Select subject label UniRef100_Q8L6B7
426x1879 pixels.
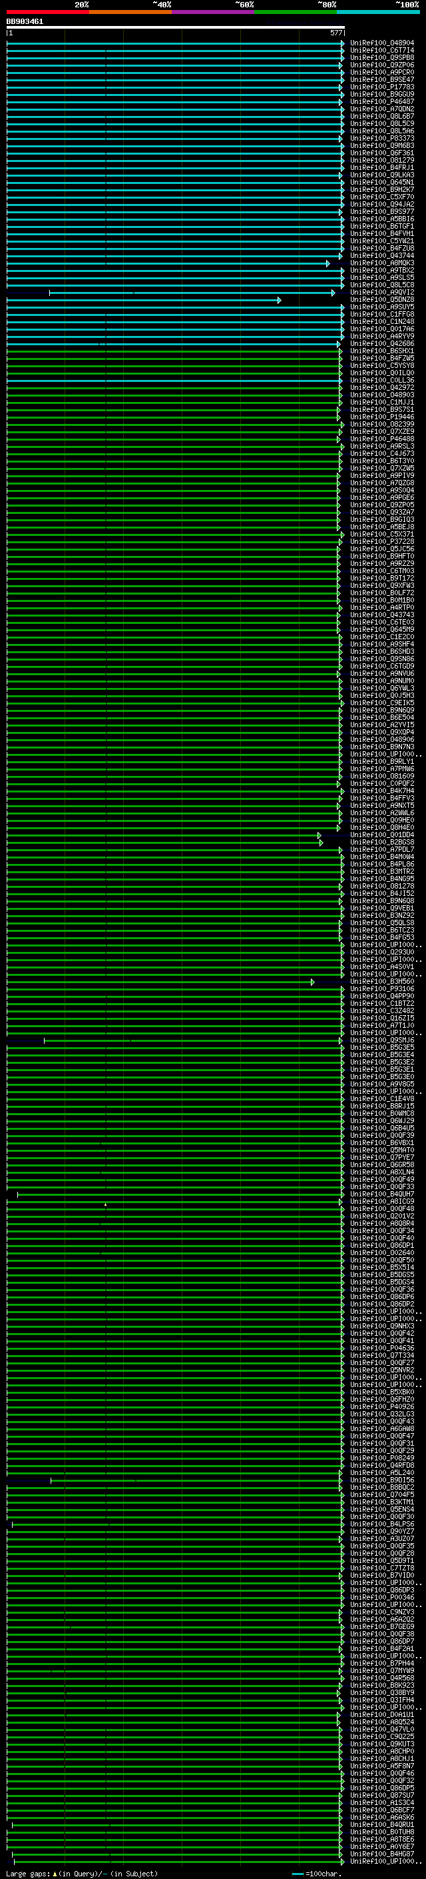381,116
